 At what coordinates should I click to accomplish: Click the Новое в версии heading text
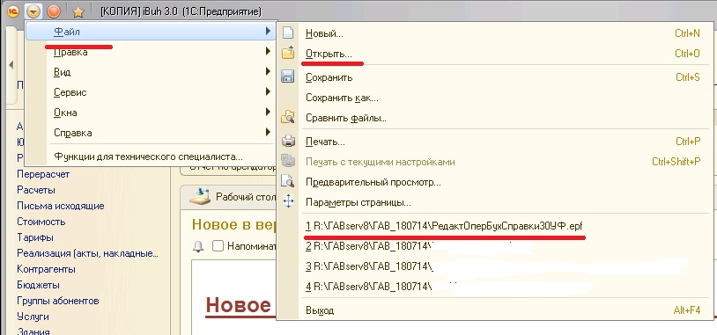[x=234, y=224]
